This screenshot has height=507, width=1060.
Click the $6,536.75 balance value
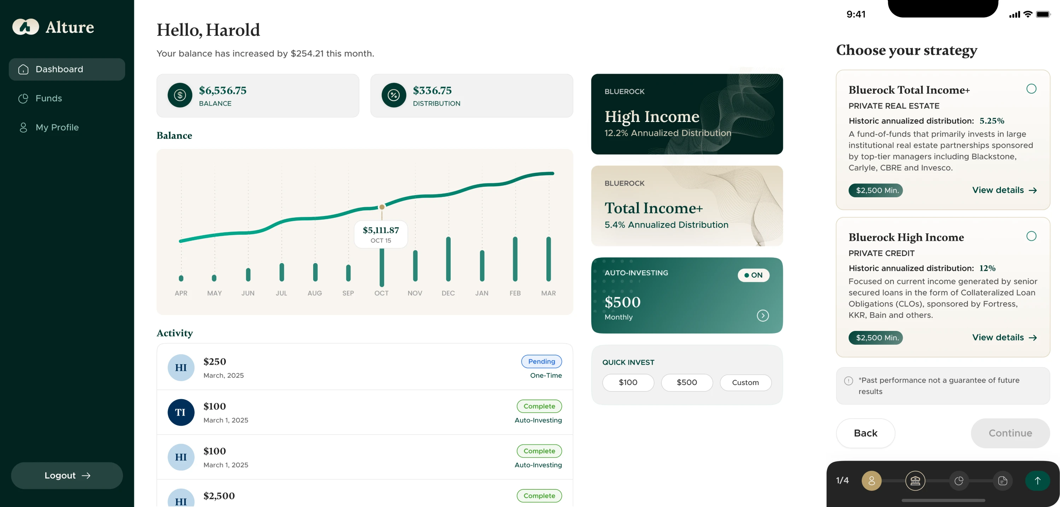pyautogui.click(x=223, y=91)
